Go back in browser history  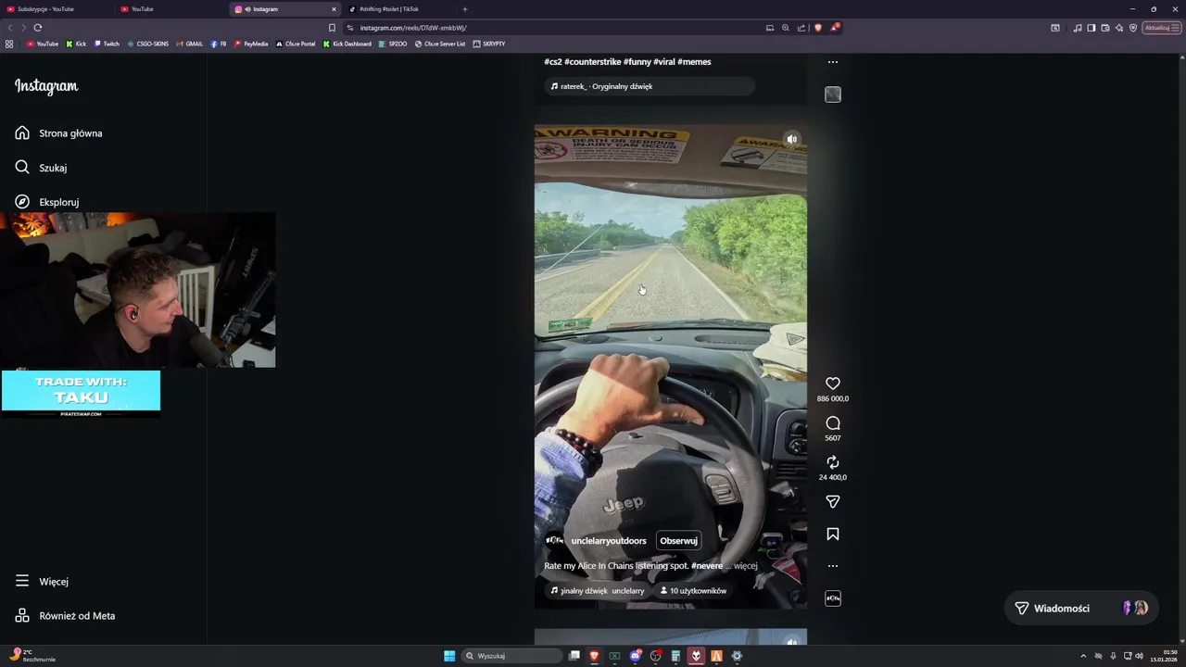(x=10, y=28)
